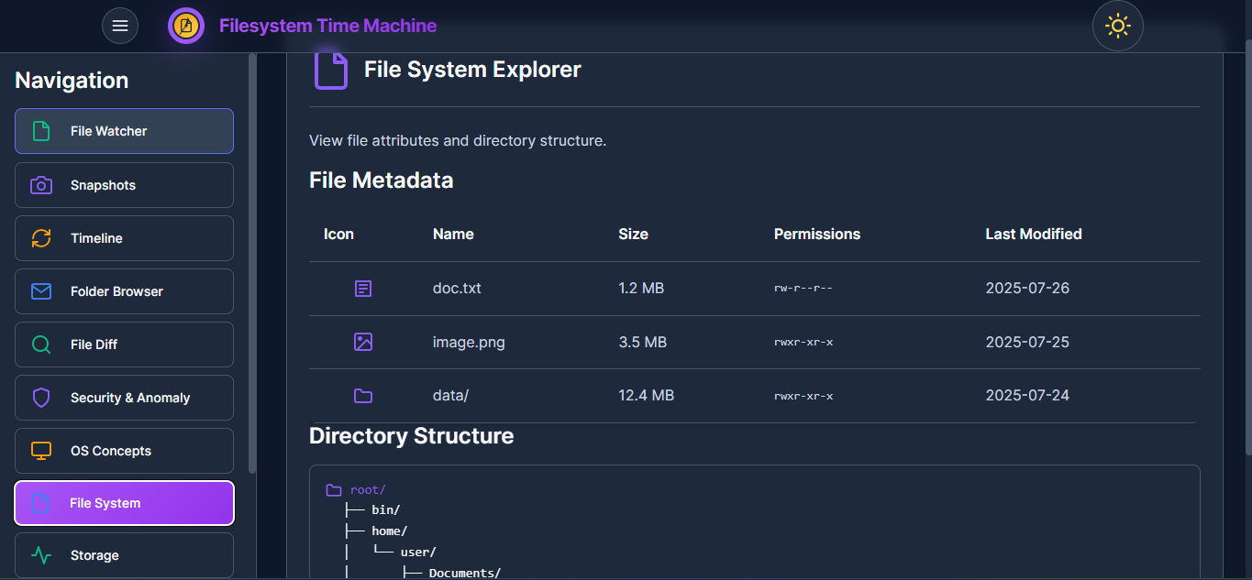The image size is (1252, 580).
Task: Click the Filesystem Time Machine title
Action: coord(327,26)
